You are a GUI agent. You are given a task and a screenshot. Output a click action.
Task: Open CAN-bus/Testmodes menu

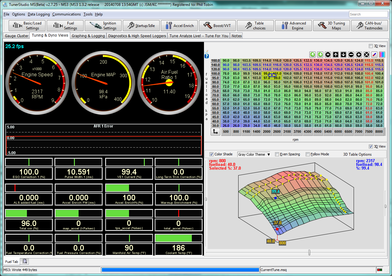(x=369, y=26)
